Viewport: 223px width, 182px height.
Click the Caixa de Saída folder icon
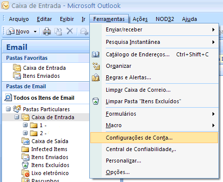pos(25,141)
